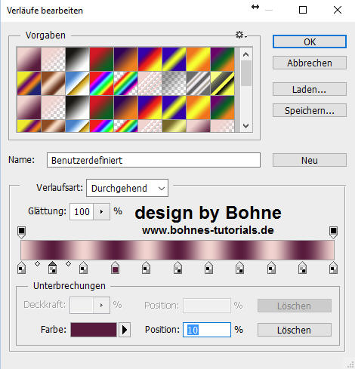Open the Verlaufsart Durchgehend dropdown
The image size is (355, 369).
127,188
